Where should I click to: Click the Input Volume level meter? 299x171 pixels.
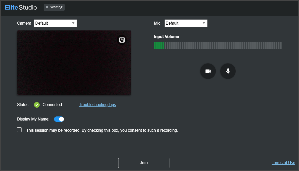click(218, 46)
